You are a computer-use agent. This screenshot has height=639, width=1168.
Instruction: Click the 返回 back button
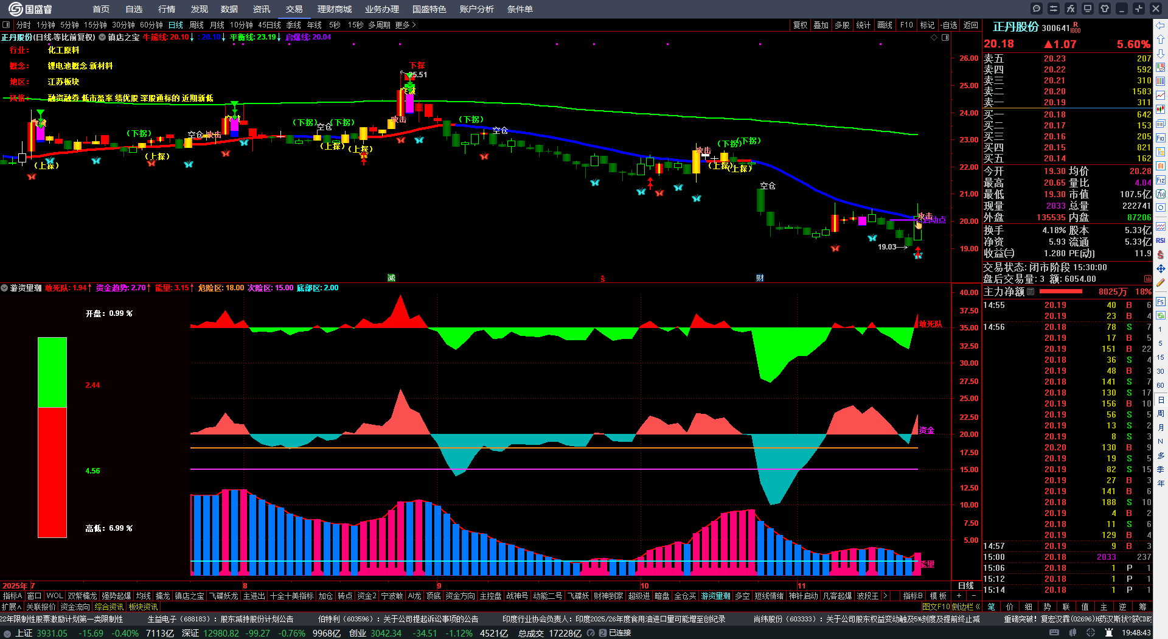coord(971,25)
